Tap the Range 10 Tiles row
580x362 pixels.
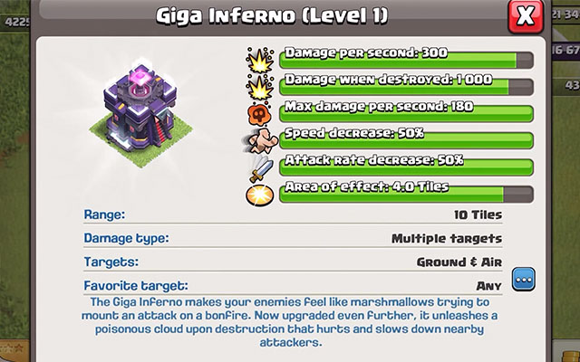coord(293,214)
